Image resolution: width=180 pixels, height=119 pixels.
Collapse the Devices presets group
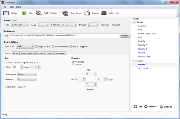(x=134, y=22)
